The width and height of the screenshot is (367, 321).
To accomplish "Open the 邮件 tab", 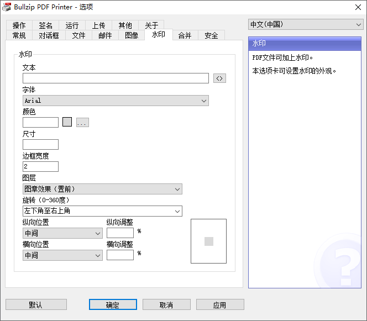I will pos(105,35).
